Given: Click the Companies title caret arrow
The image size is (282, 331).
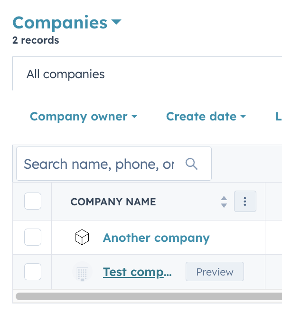Looking at the screenshot, I should [x=116, y=22].
